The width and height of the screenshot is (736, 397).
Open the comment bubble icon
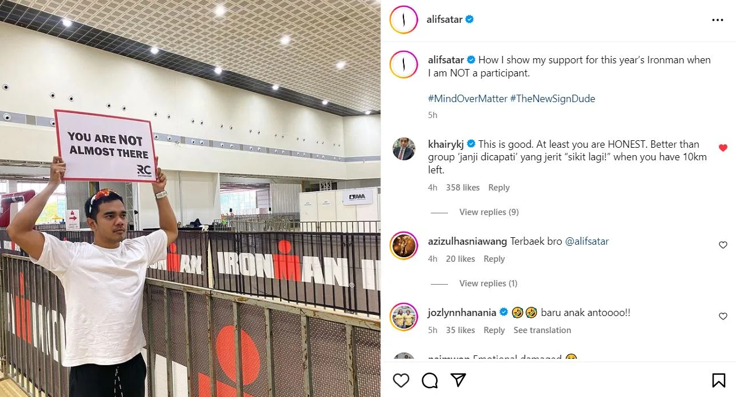pos(430,380)
